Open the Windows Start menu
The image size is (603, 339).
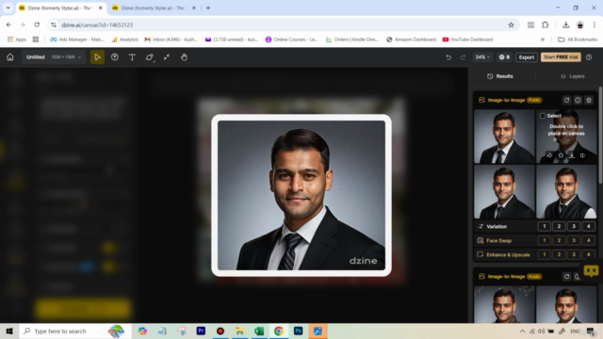coord(9,331)
